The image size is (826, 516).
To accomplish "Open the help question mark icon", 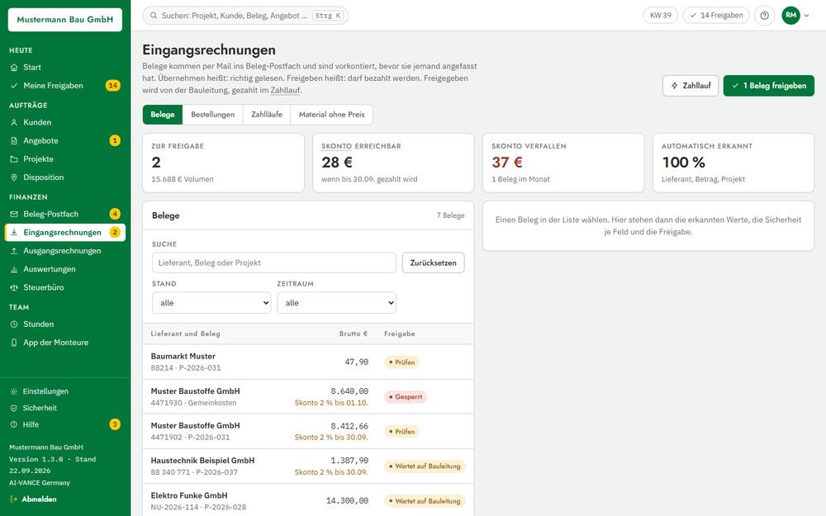I will (x=764, y=15).
